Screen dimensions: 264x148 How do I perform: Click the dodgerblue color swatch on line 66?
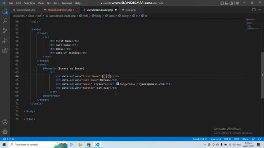[118, 84]
